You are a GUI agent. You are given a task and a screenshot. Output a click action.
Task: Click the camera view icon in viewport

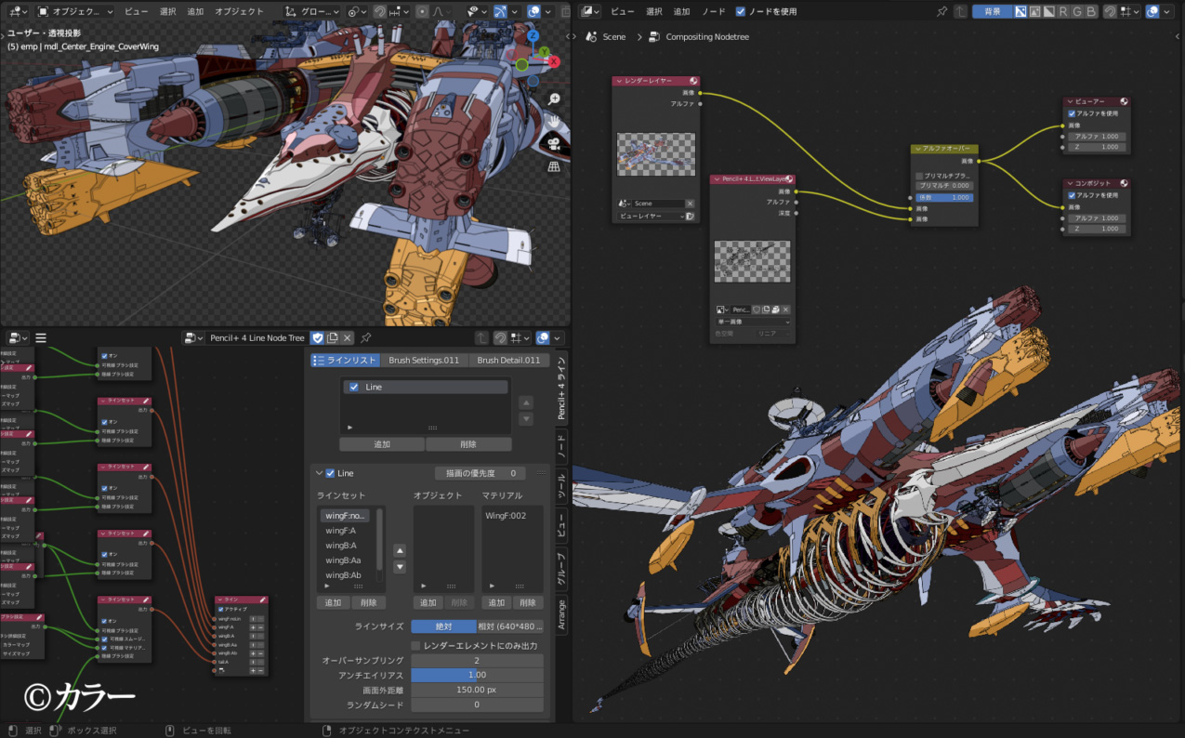(555, 143)
